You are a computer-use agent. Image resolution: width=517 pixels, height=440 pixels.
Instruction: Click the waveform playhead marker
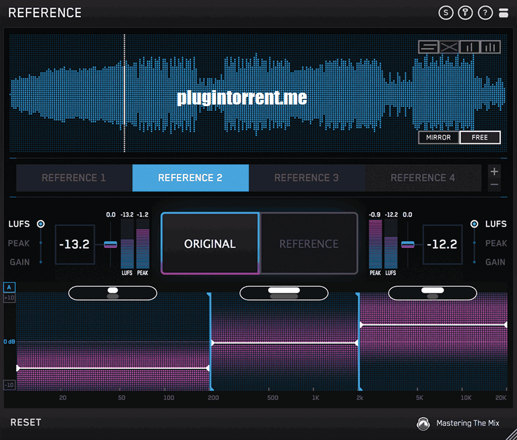(124, 94)
